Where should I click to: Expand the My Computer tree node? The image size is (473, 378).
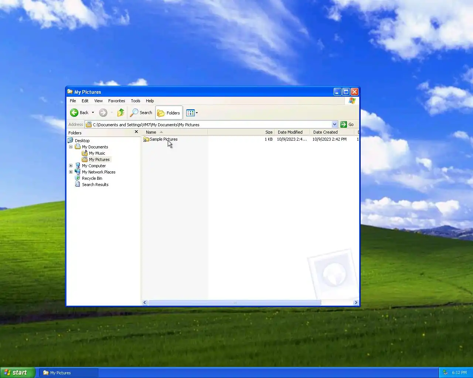71,166
